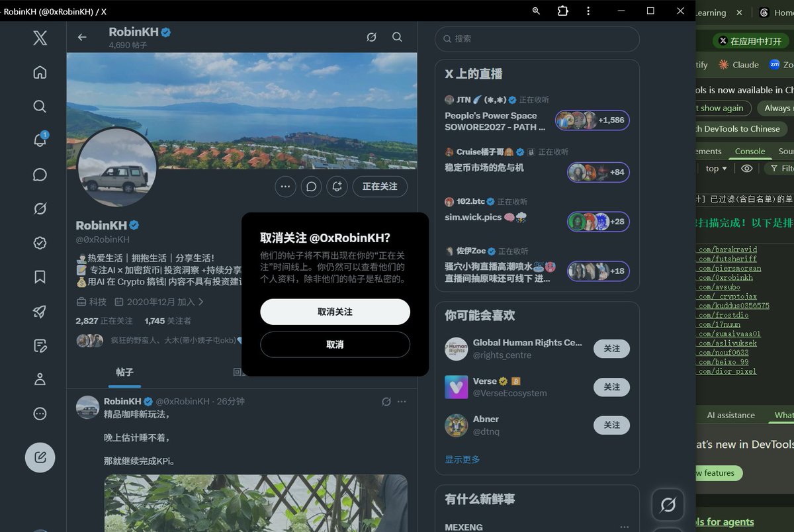Open profile more options ellipsis button

(285, 187)
